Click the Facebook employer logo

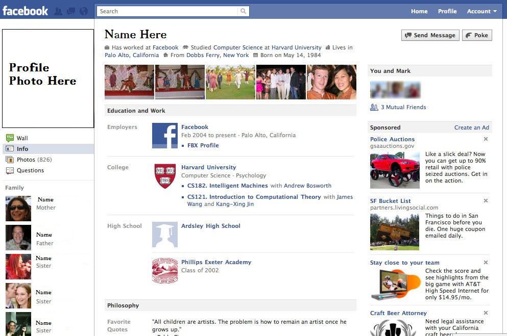point(165,136)
